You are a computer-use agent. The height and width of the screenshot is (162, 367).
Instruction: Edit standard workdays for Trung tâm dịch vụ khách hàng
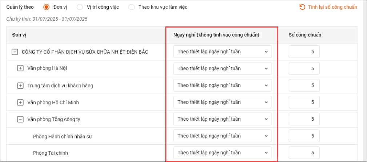pyautogui.click(x=304, y=86)
